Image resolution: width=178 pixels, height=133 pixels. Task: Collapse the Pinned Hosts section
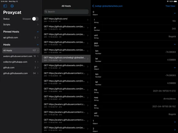(x=38, y=32)
